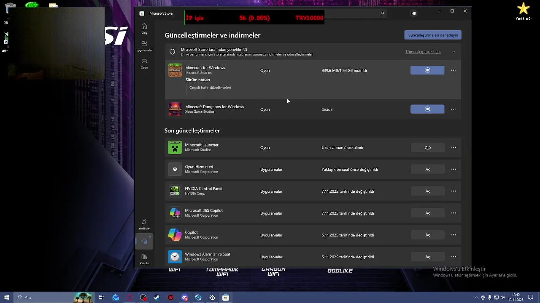Click the Minecraft for Windows app icon

point(175,70)
